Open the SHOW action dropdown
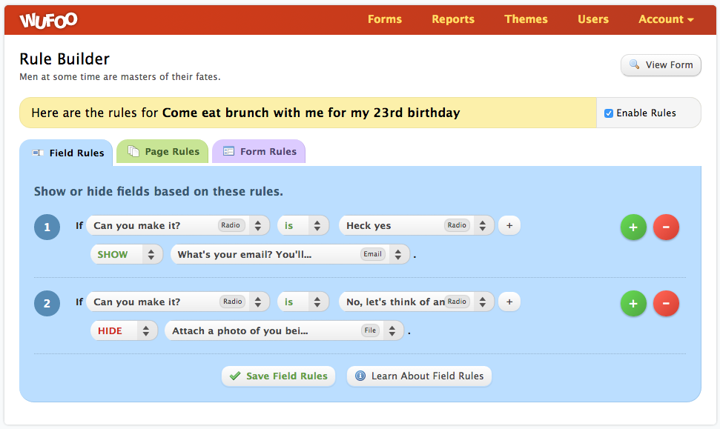The height and width of the screenshot is (429, 720). point(125,254)
